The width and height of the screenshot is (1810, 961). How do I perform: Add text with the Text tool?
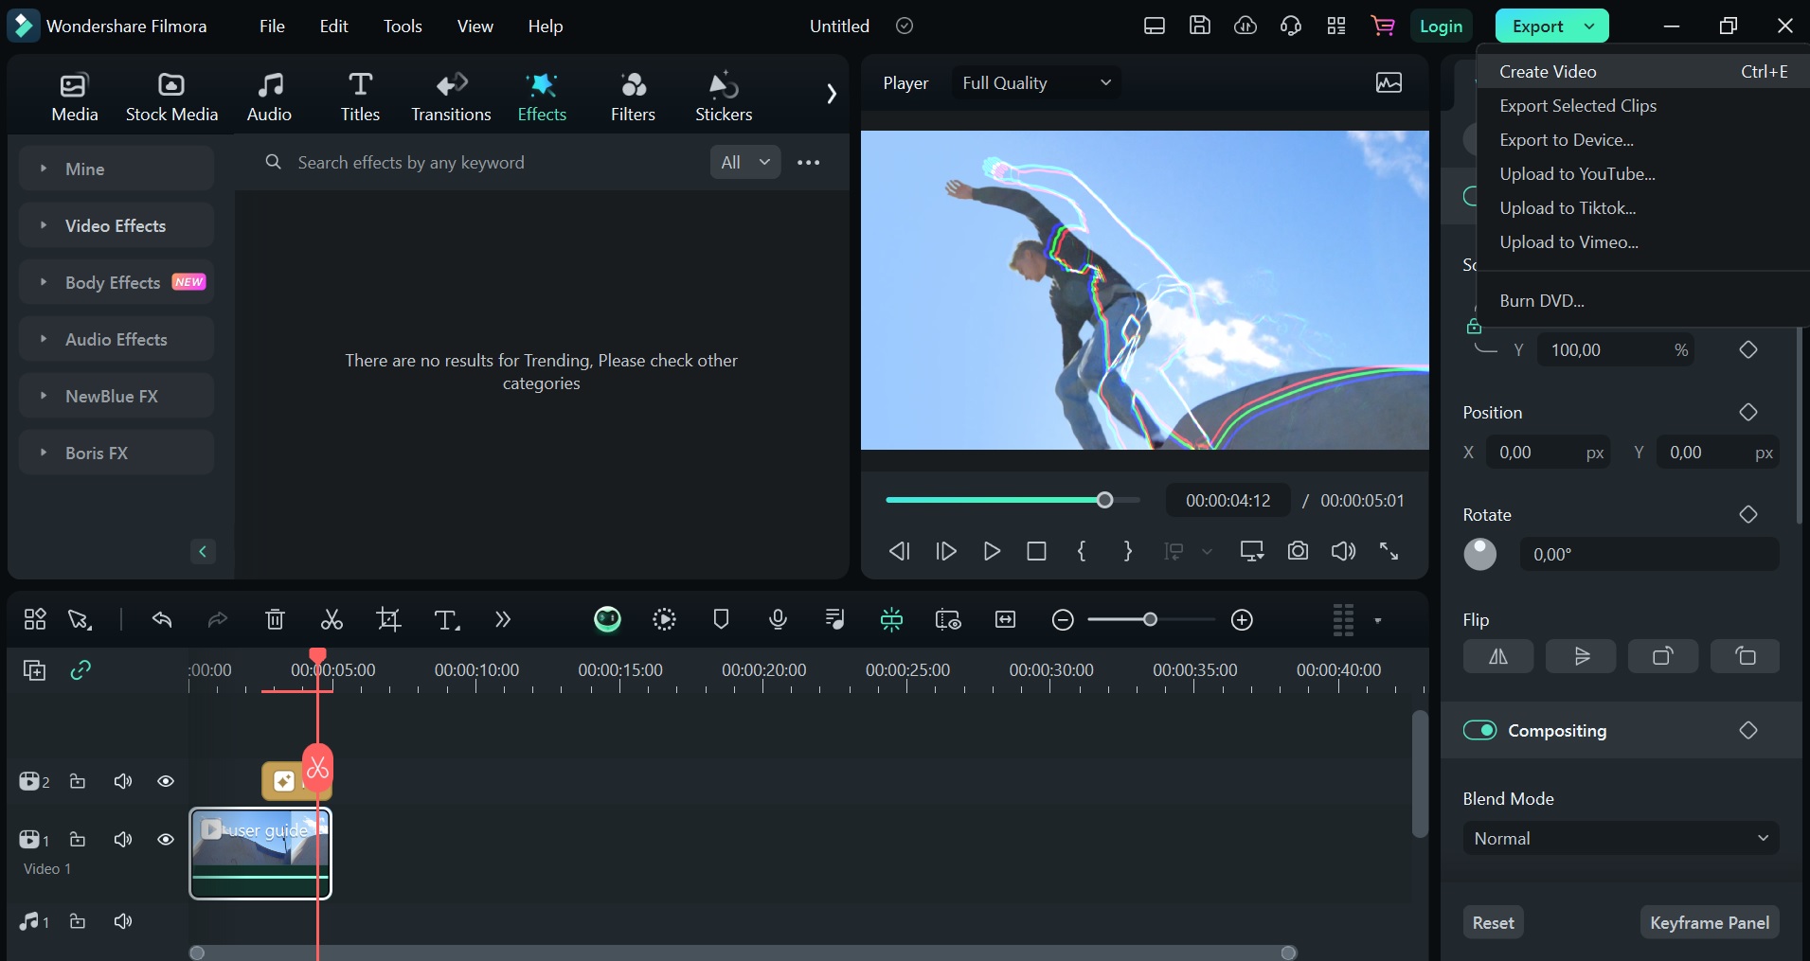[x=446, y=620]
